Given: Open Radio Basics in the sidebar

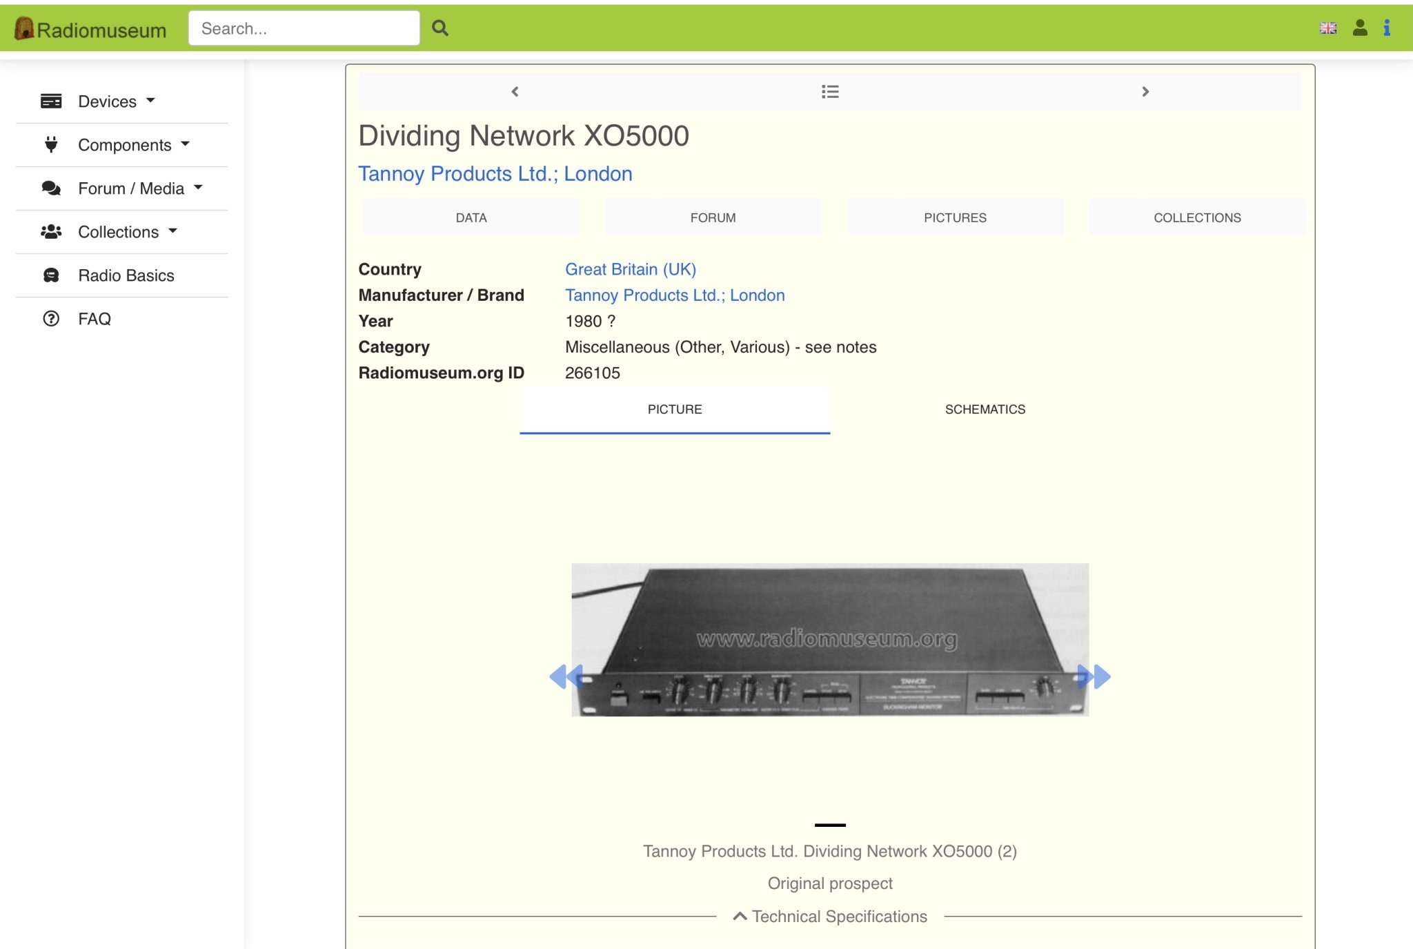Looking at the screenshot, I should click(126, 275).
